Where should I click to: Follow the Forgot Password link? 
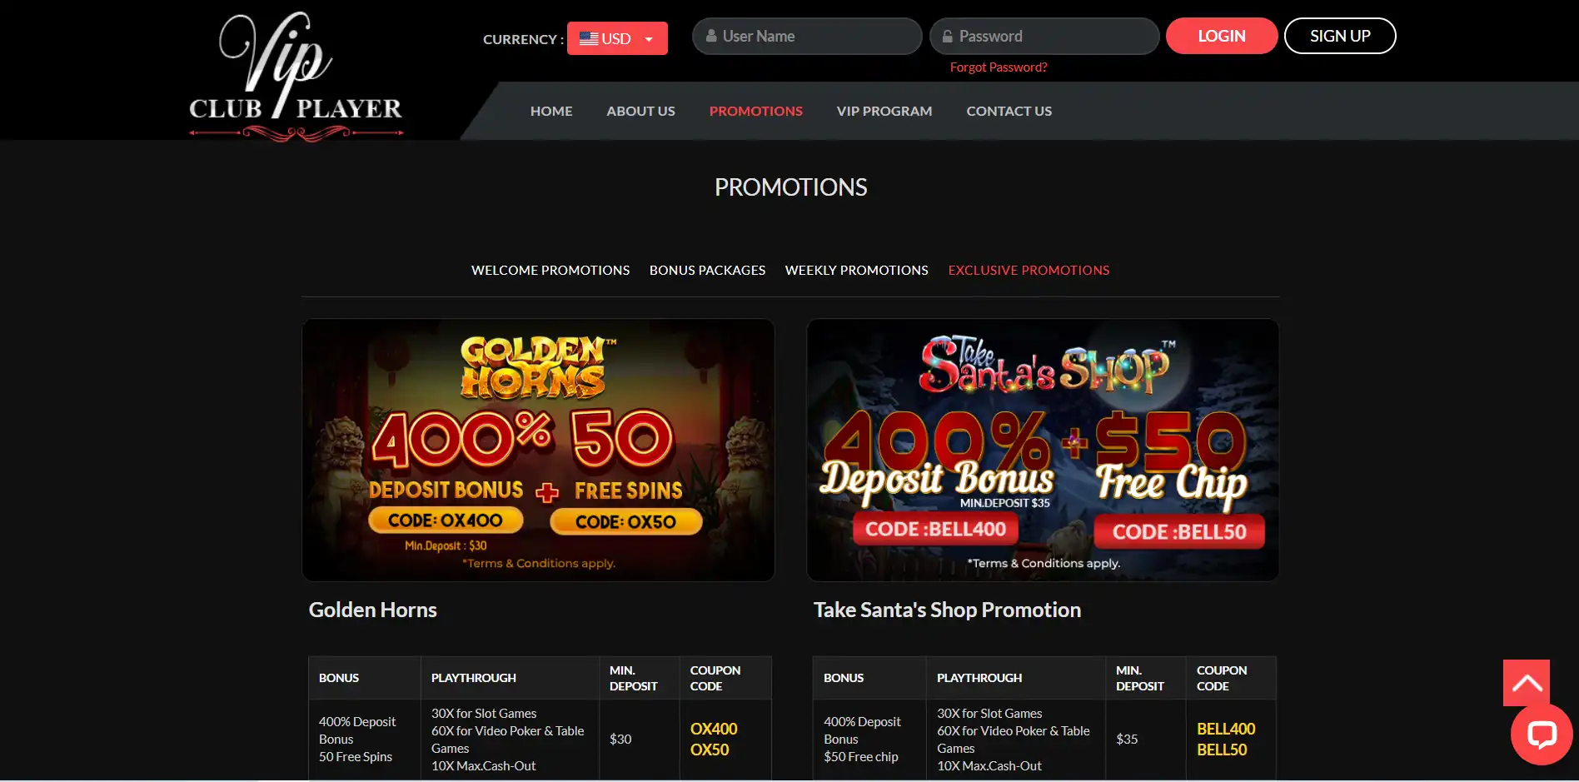click(999, 67)
